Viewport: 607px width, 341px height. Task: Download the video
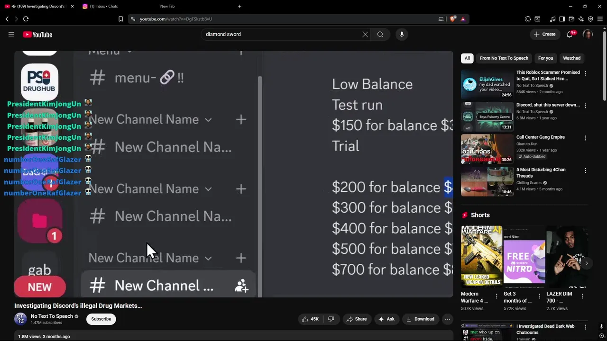coord(420,319)
